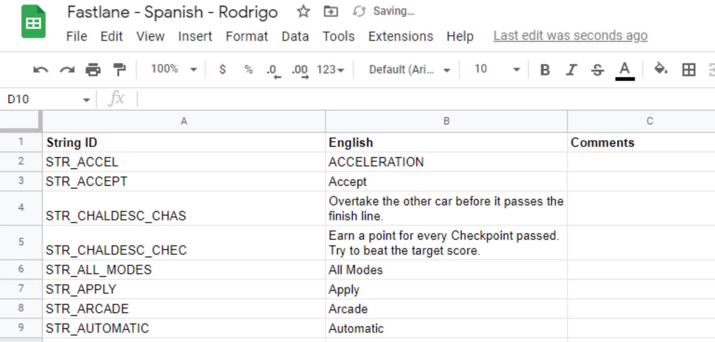Move document using folder icon

pos(331,12)
